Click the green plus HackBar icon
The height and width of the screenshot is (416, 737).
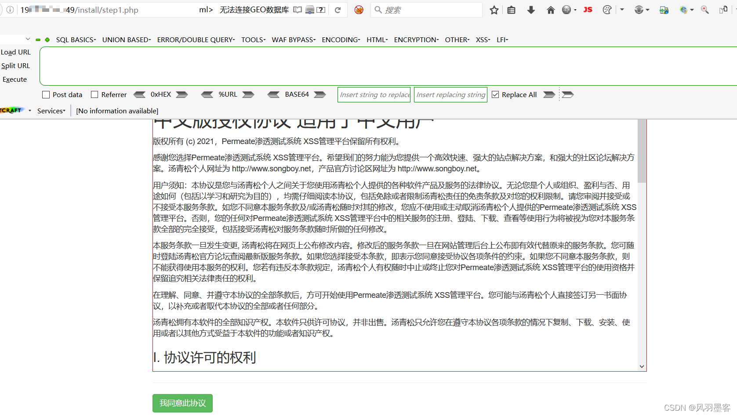[47, 40]
